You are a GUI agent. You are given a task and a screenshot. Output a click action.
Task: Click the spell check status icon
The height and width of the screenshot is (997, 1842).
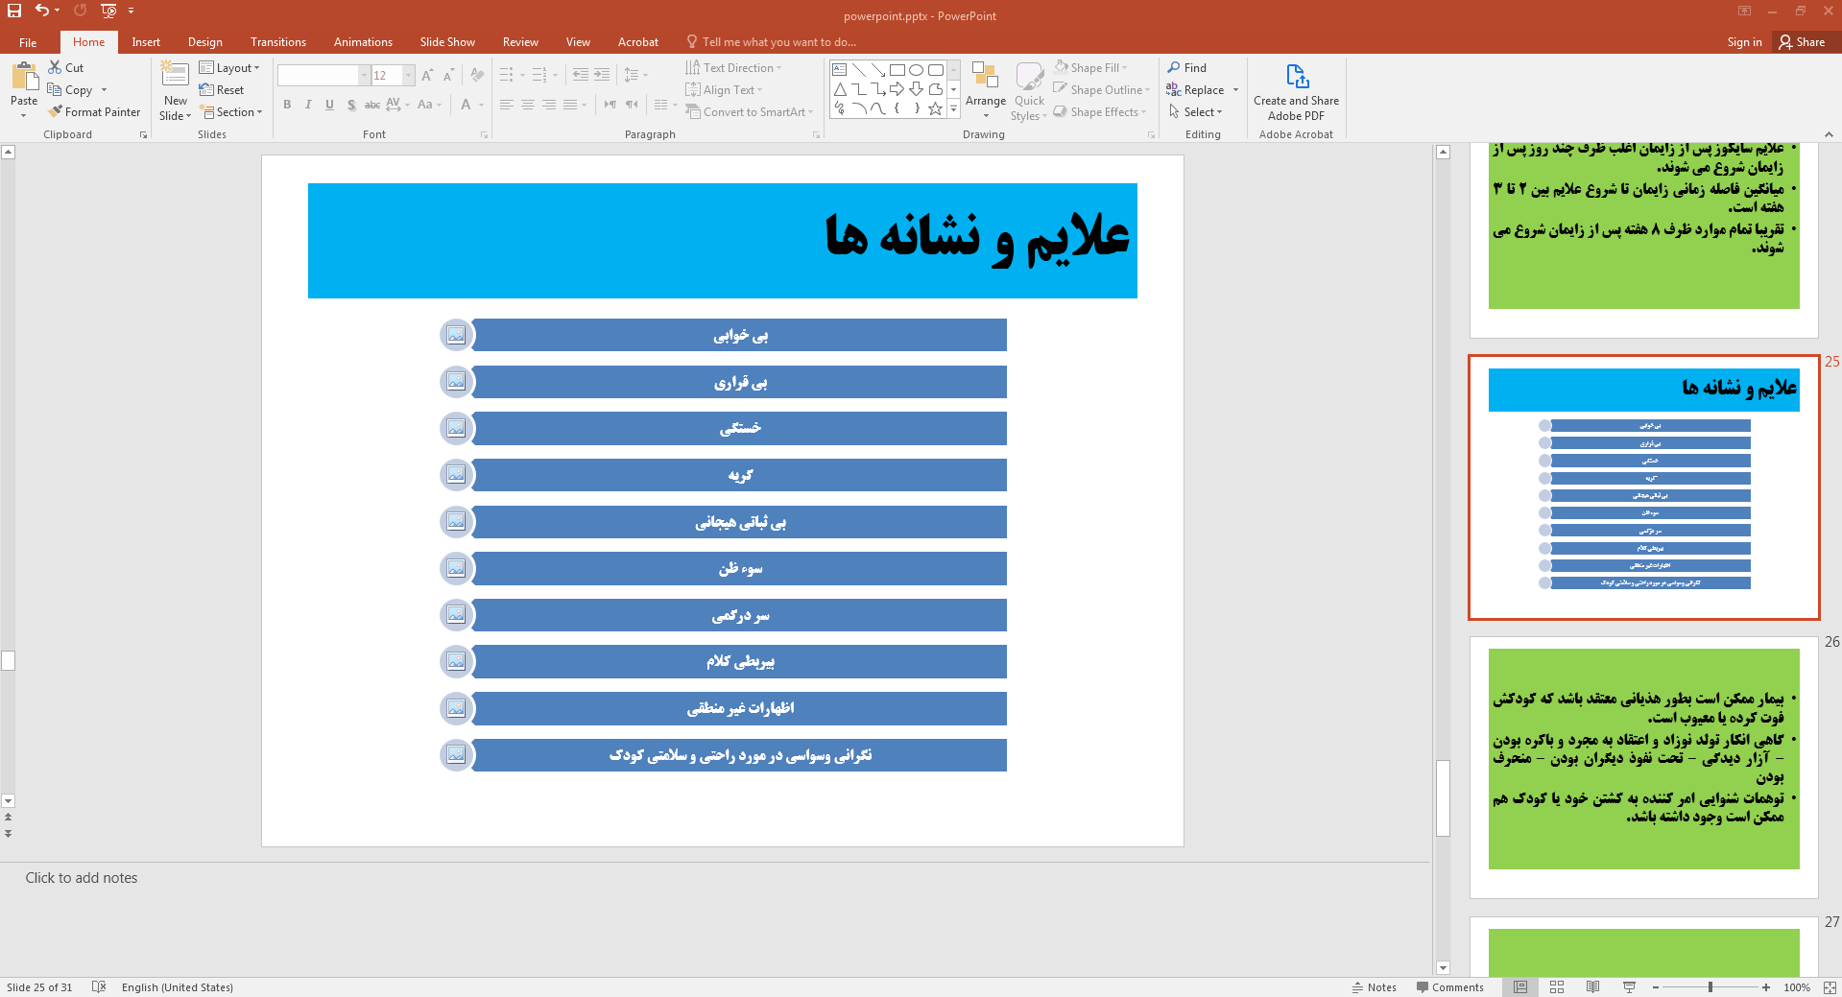pyautogui.click(x=98, y=986)
